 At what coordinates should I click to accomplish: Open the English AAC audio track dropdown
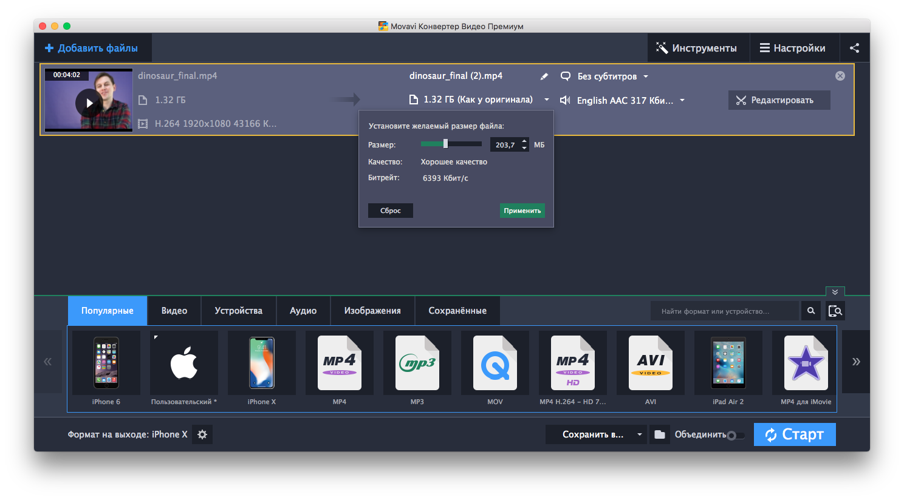point(682,100)
